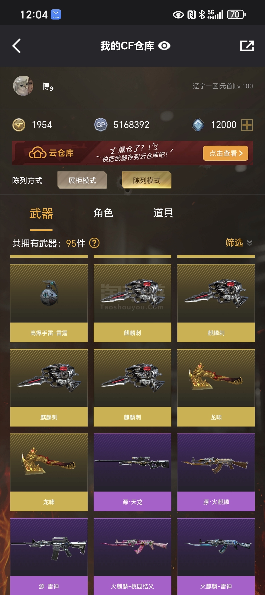This screenshot has height=595, width=265.
Task: Tap the GP currency icon
Action: click(101, 125)
